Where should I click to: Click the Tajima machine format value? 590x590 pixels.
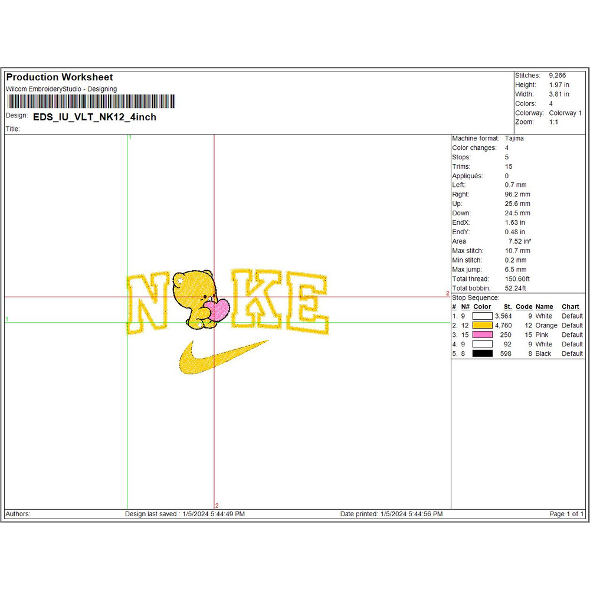514,138
